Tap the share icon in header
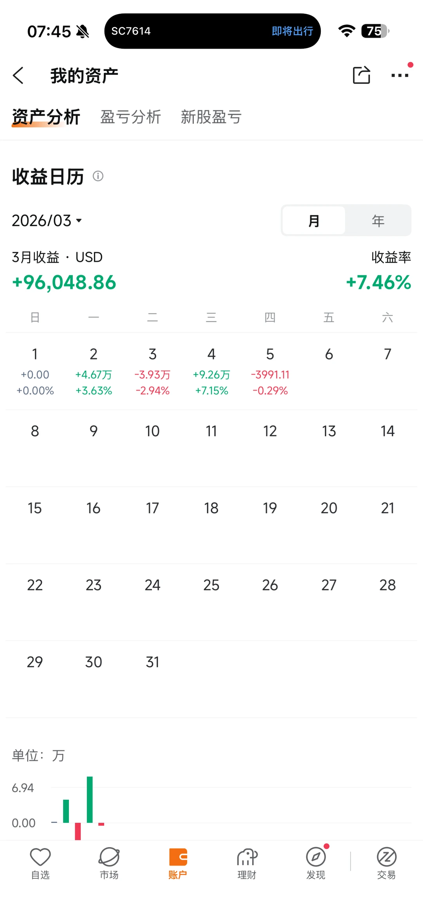The height and width of the screenshot is (920, 423). coord(361,75)
